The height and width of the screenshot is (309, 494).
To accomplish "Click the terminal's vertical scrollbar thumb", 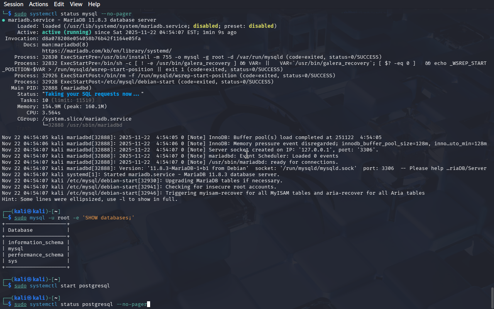I will 492,297.
